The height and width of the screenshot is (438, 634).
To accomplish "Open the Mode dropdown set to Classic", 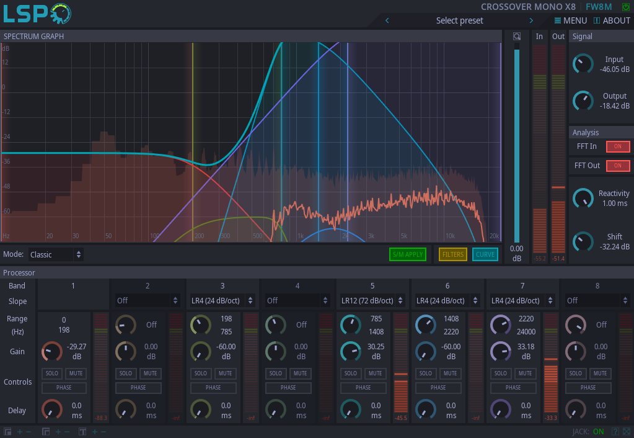I will tap(56, 254).
